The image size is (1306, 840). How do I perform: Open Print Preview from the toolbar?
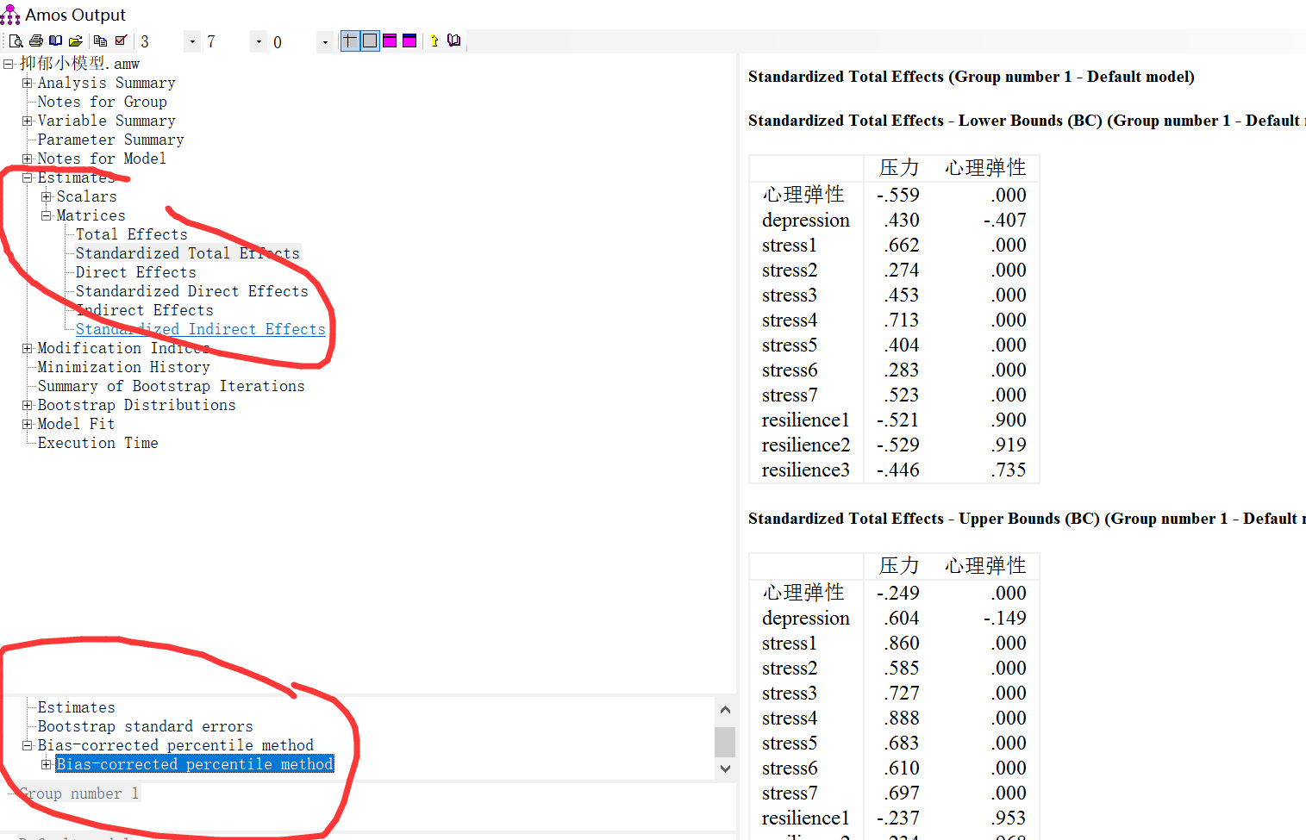pyautogui.click(x=16, y=40)
